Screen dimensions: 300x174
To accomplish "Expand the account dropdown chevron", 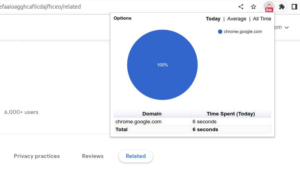I will (287, 27).
